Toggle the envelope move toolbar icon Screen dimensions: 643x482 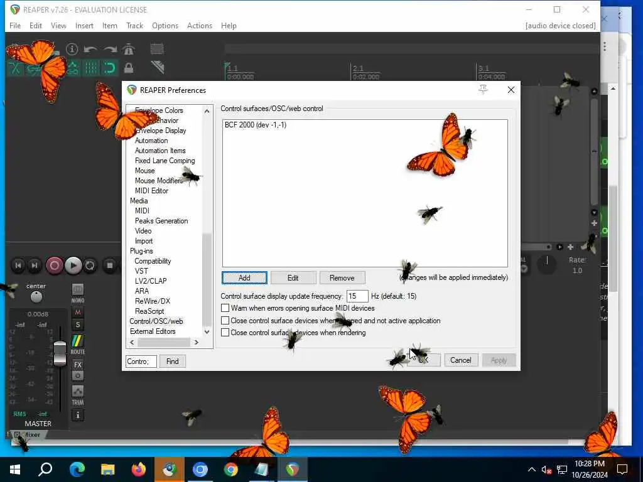(73, 68)
